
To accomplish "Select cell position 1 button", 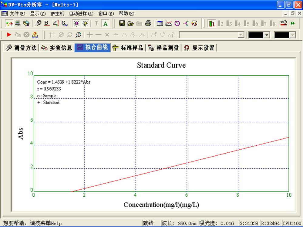I will pos(212,23).
